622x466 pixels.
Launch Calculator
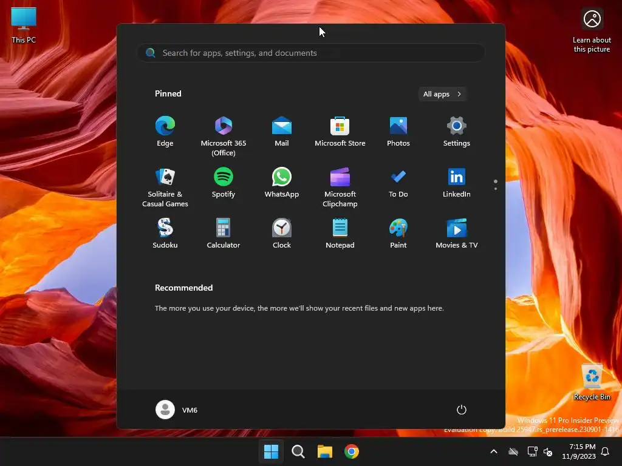click(224, 234)
